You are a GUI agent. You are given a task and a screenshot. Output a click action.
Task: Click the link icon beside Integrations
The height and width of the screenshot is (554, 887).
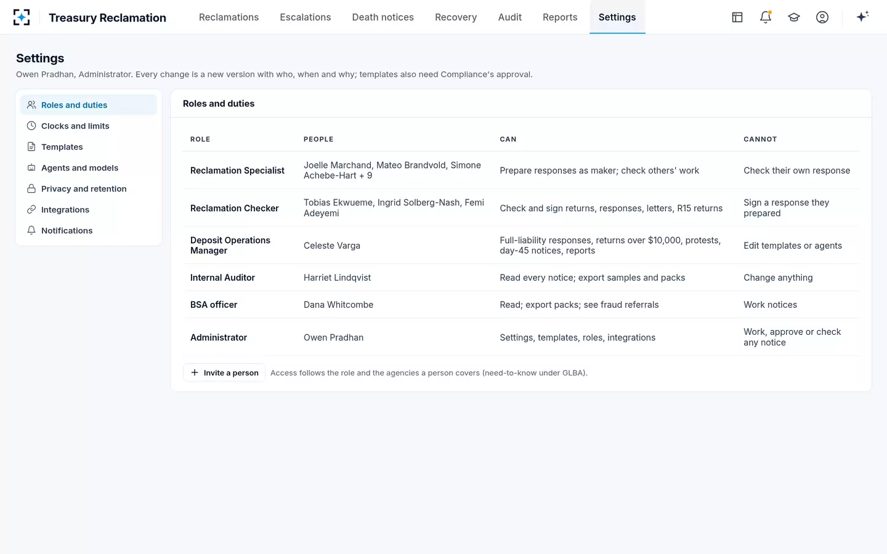coord(31,209)
